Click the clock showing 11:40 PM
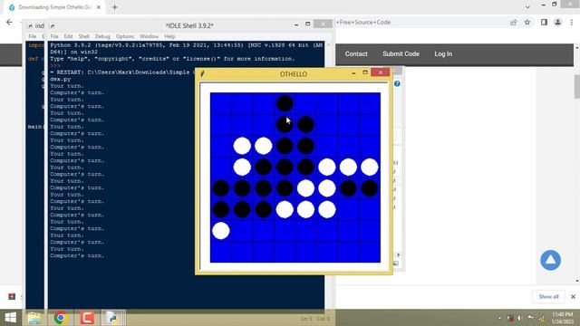This screenshot has height=326, width=580. pyautogui.click(x=562, y=318)
